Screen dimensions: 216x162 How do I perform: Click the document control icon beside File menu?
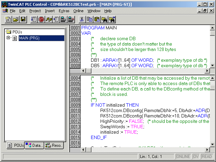[x=5, y=11]
